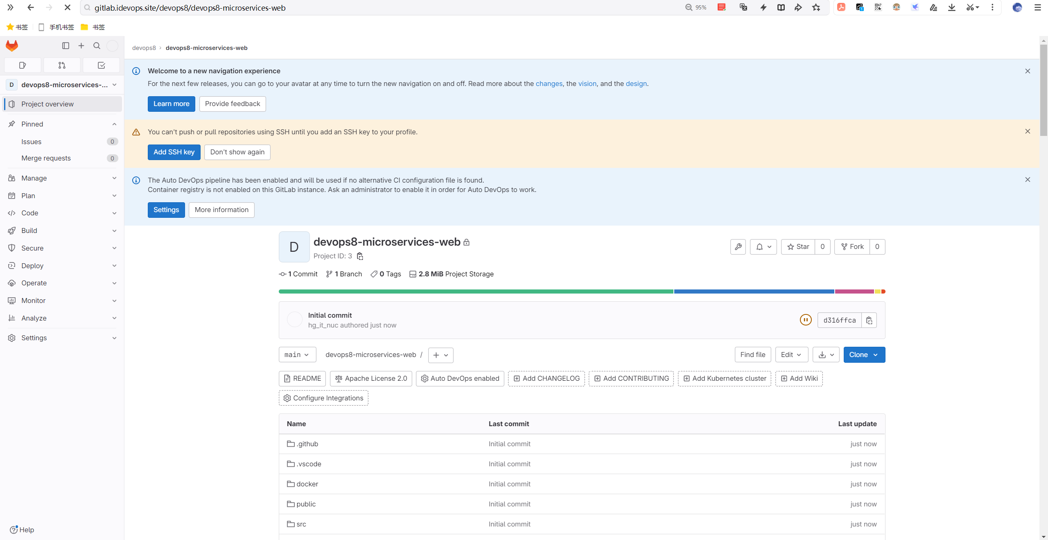The height and width of the screenshot is (540, 1048).
Task: Click More information button
Action: point(221,210)
